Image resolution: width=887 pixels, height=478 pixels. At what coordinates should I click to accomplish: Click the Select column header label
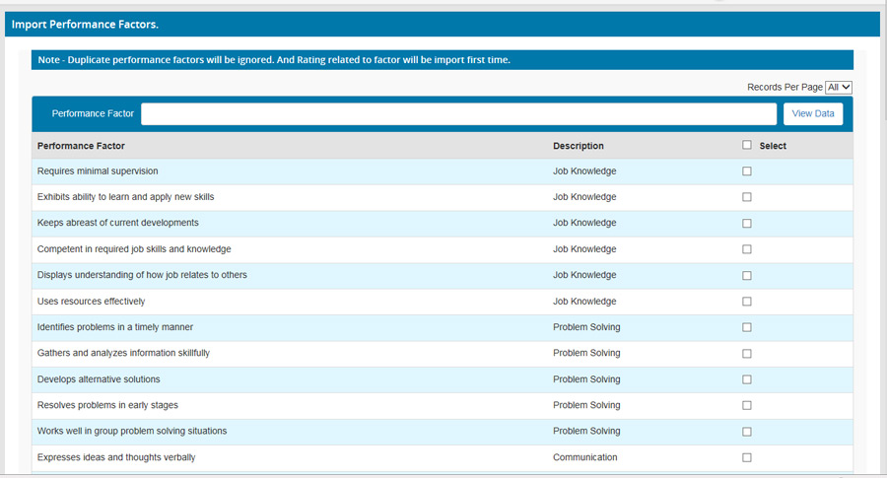click(773, 146)
